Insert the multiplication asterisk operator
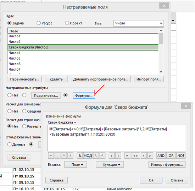 (x=64, y=155)
